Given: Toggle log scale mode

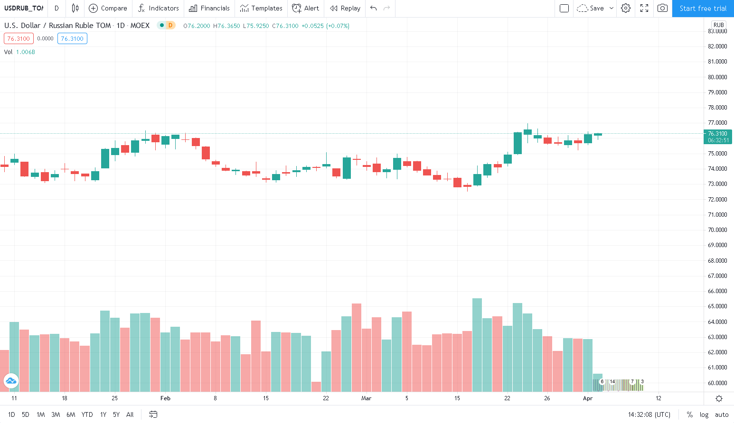Looking at the screenshot, I should (x=704, y=414).
